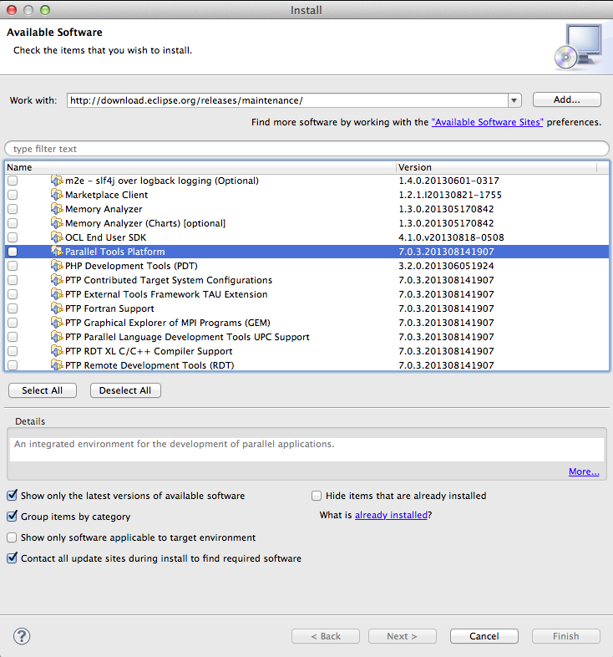Click version 1.2.1.I20130821-1755
The height and width of the screenshot is (657, 613).
coord(449,195)
